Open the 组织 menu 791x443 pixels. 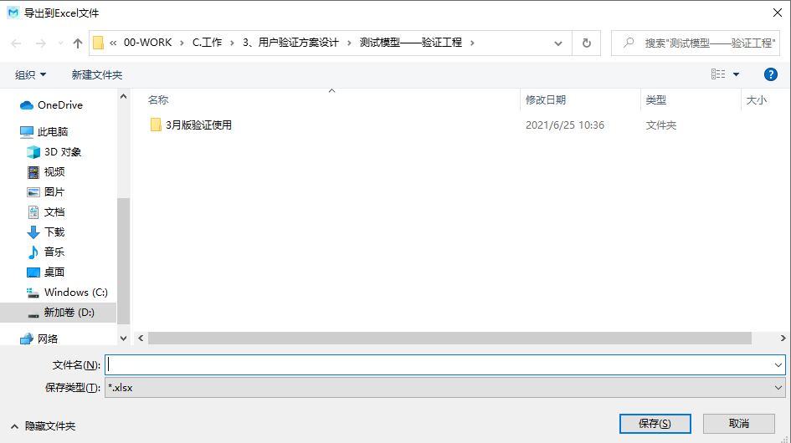[31, 74]
